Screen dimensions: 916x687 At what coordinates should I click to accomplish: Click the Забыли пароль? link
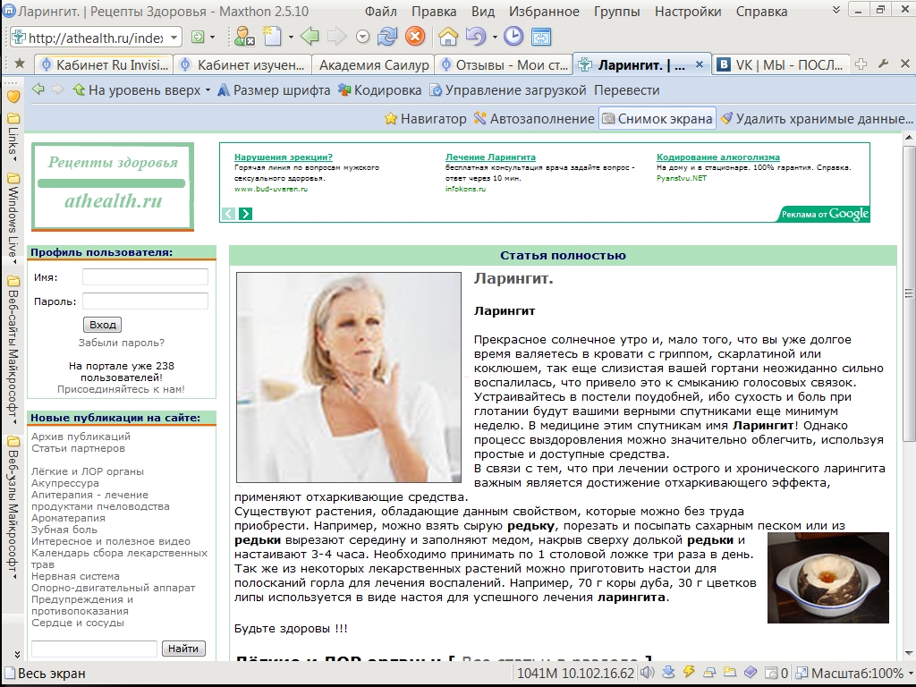pyautogui.click(x=122, y=343)
